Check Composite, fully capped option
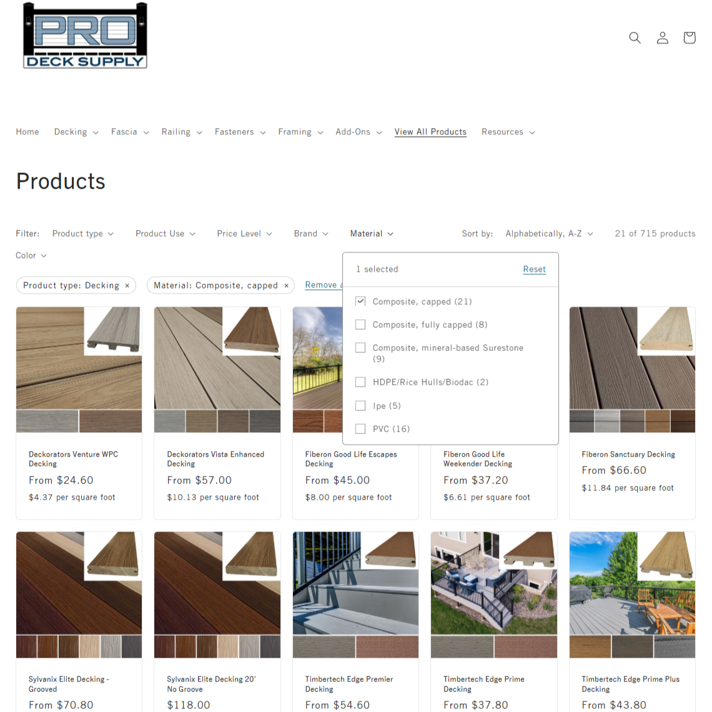This screenshot has width=712, height=712. tap(360, 324)
